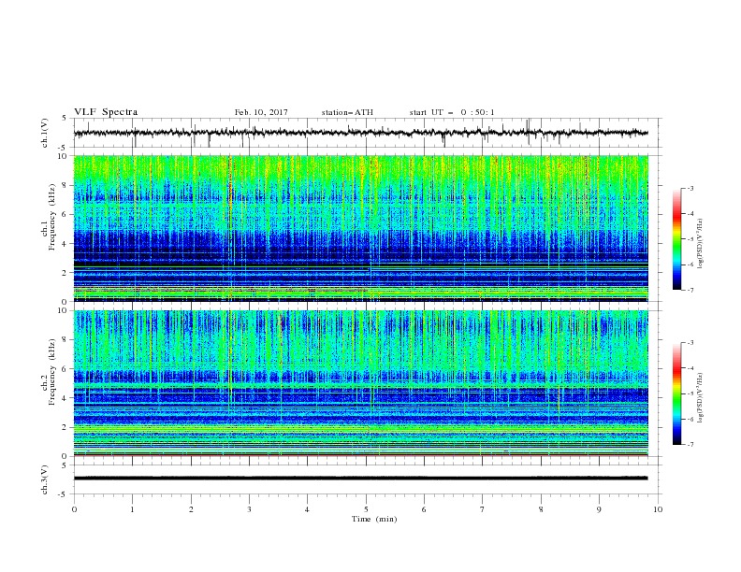Click the "5" tick on ch.1(V) axis
Image resolution: width=741 pixels, height=572 pixels.
point(65,118)
